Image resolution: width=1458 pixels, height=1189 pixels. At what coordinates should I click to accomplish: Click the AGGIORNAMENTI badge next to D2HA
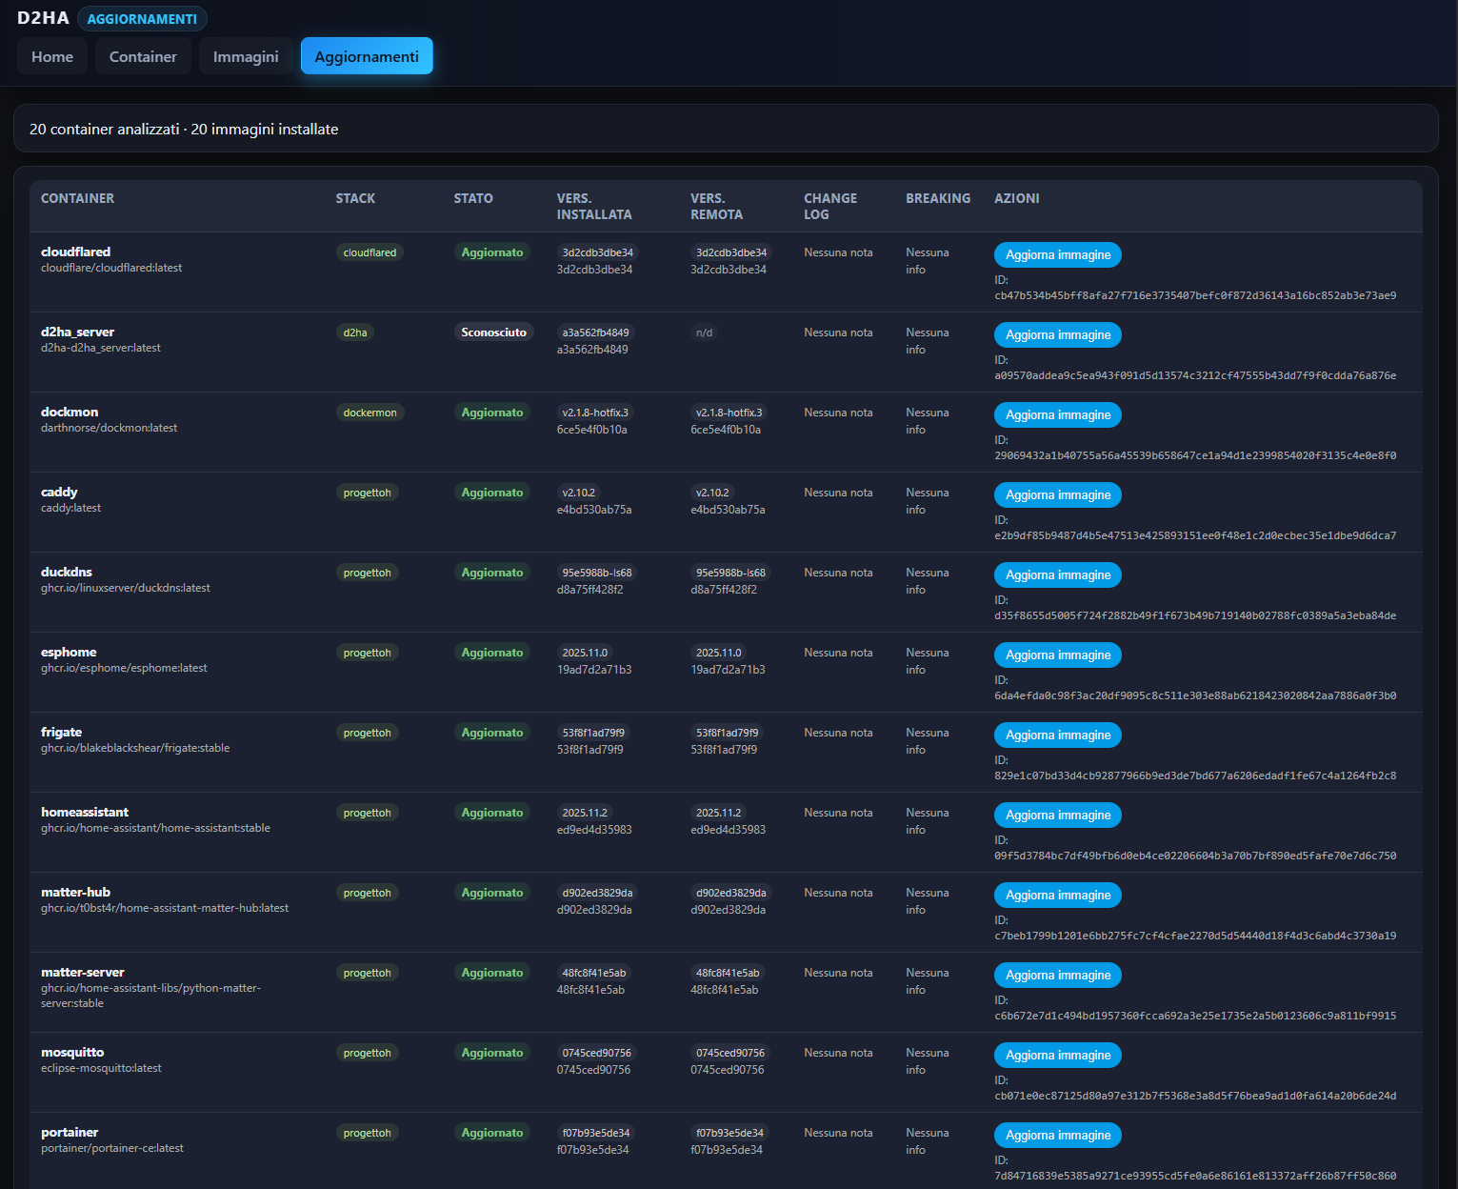142,19
